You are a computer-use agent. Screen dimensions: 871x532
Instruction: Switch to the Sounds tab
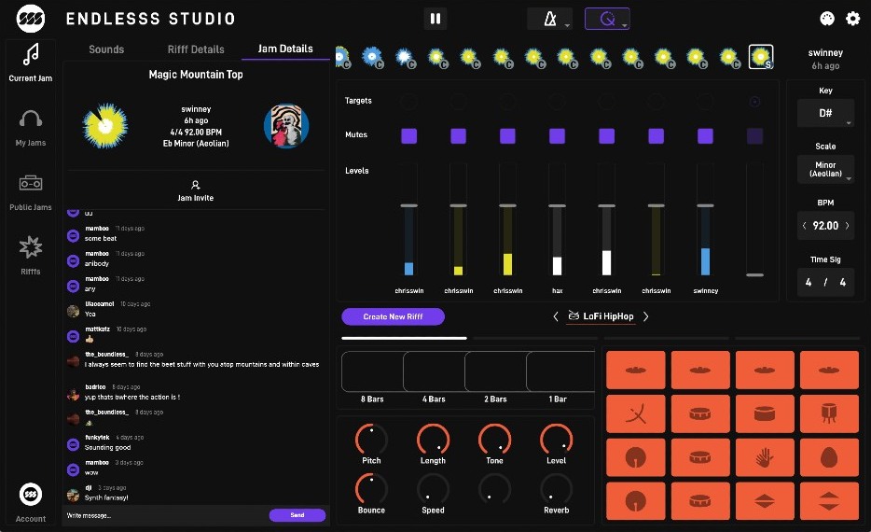pos(106,49)
